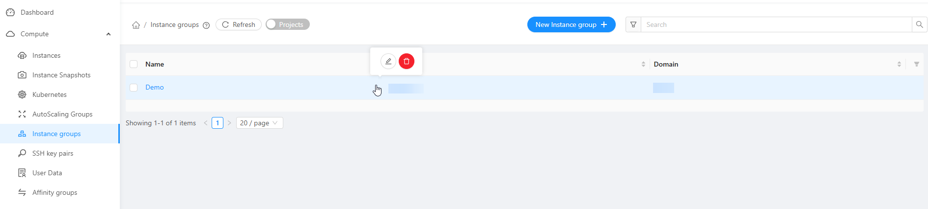Click the Refresh button
This screenshot has height=209, width=928.
tap(239, 24)
